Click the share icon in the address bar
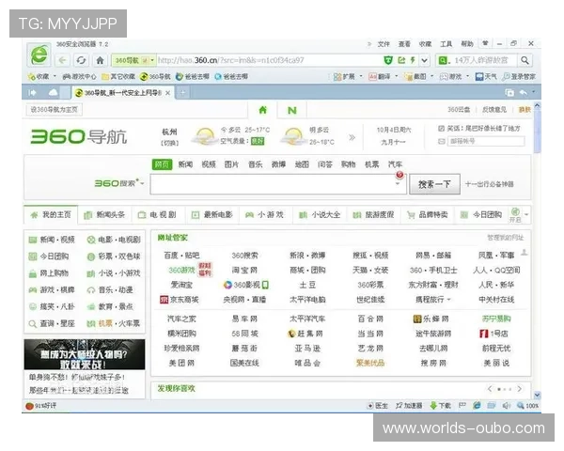Screen dimensions: 564x451 tap(401, 60)
